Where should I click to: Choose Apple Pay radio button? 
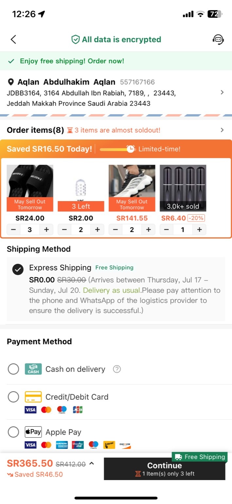click(13, 432)
